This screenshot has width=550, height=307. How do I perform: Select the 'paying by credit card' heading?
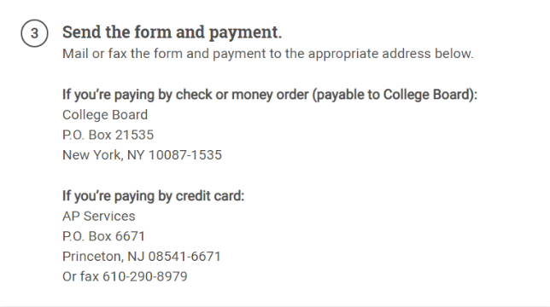coord(153,195)
